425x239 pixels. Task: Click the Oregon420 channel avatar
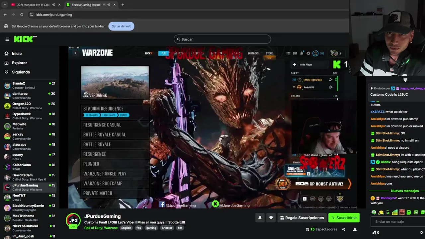(7, 106)
